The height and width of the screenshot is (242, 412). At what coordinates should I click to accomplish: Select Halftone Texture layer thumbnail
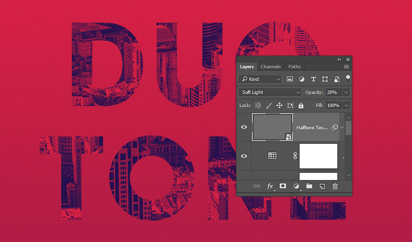(x=272, y=127)
